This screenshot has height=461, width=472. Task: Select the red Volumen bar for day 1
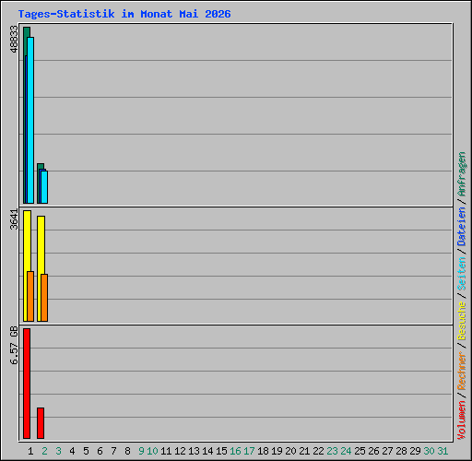coord(27,384)
